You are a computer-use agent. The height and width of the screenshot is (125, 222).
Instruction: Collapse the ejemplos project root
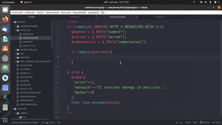pos(12,22)
